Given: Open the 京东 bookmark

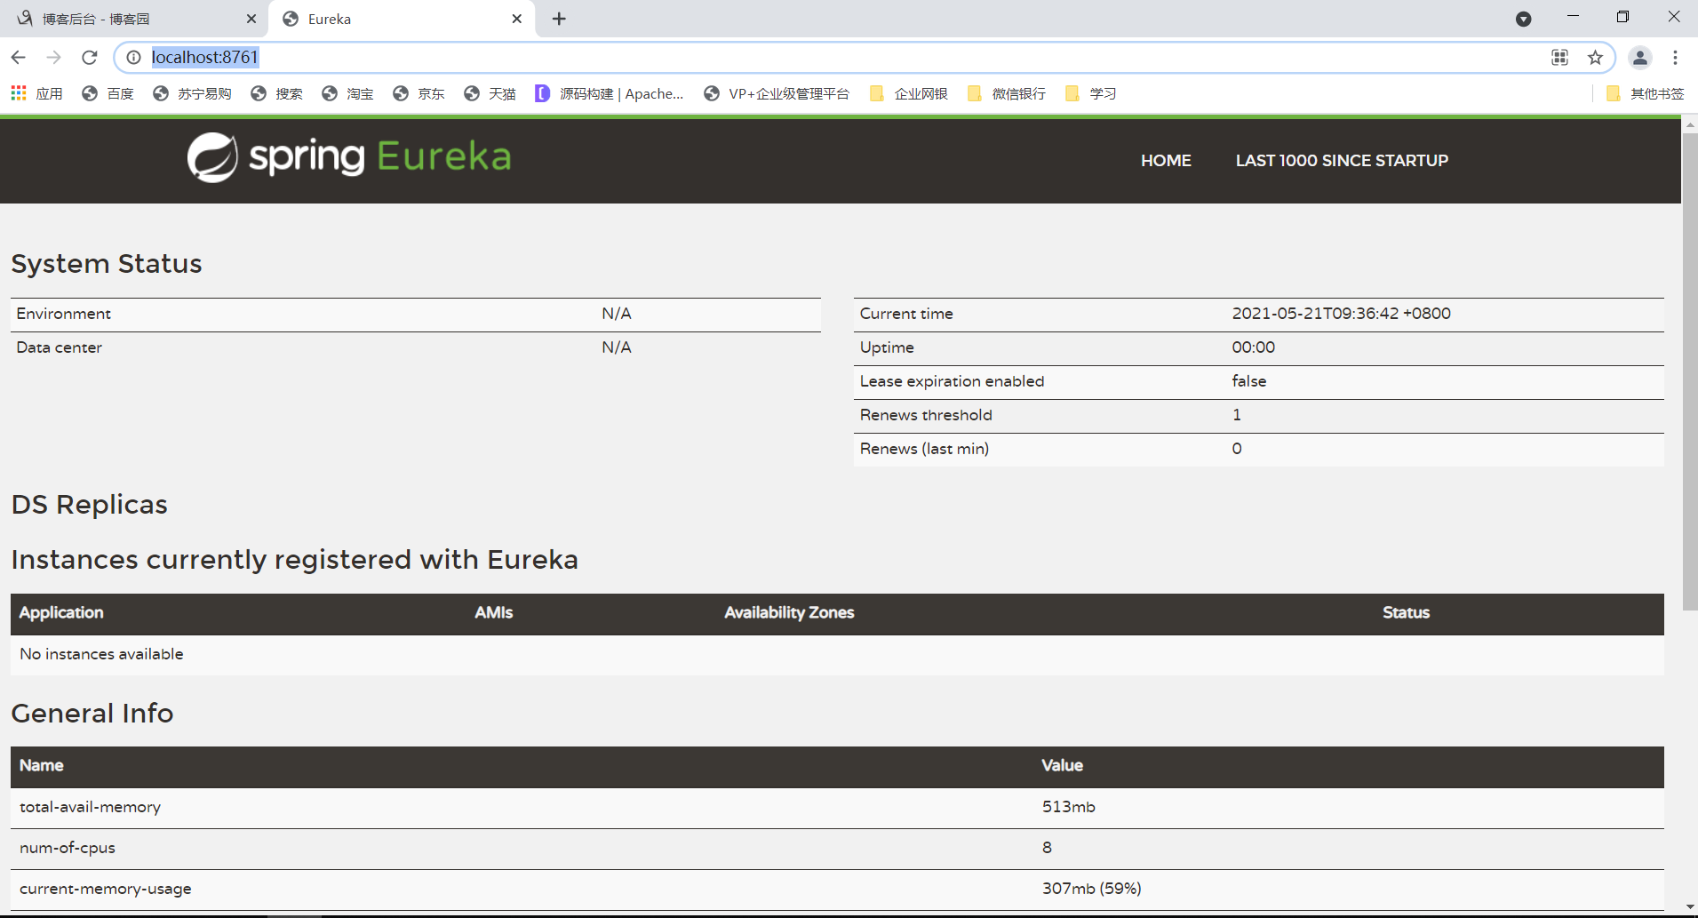Looking at the screenshot, I should click(x=419, y=93).
